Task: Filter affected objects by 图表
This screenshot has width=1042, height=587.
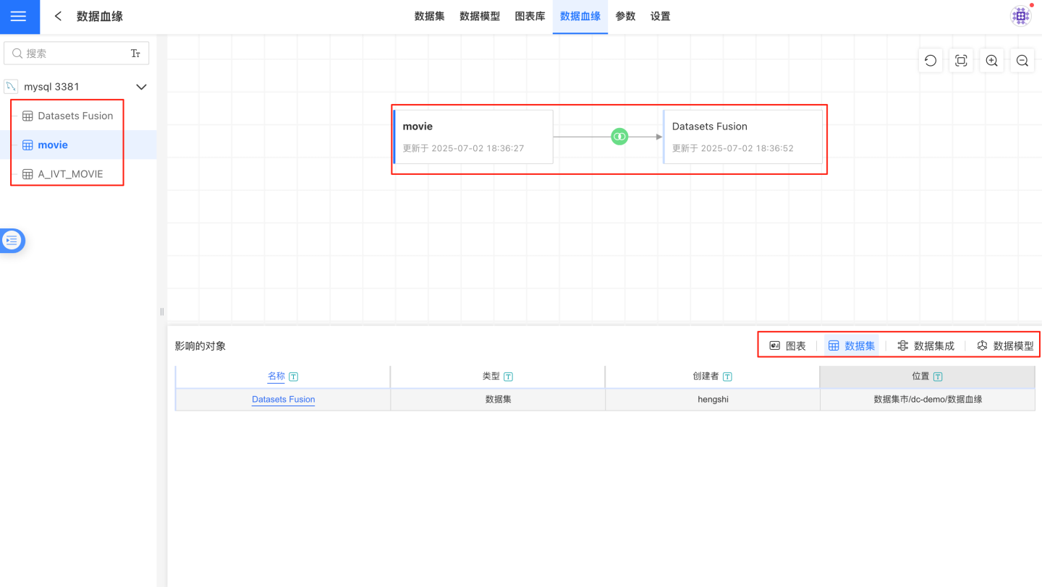Action: tap(787, 346)
